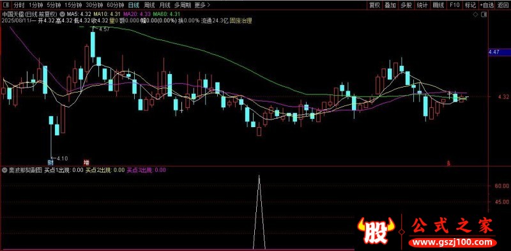Click the 财 marker icon below 4.10
The image size is (511, 251).
(50, 162)
